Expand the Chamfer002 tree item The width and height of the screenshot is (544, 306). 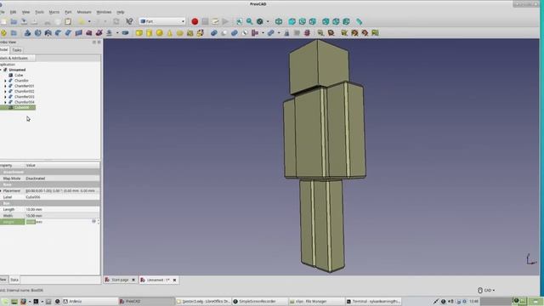pyautogui.click(x=5, y=91)
